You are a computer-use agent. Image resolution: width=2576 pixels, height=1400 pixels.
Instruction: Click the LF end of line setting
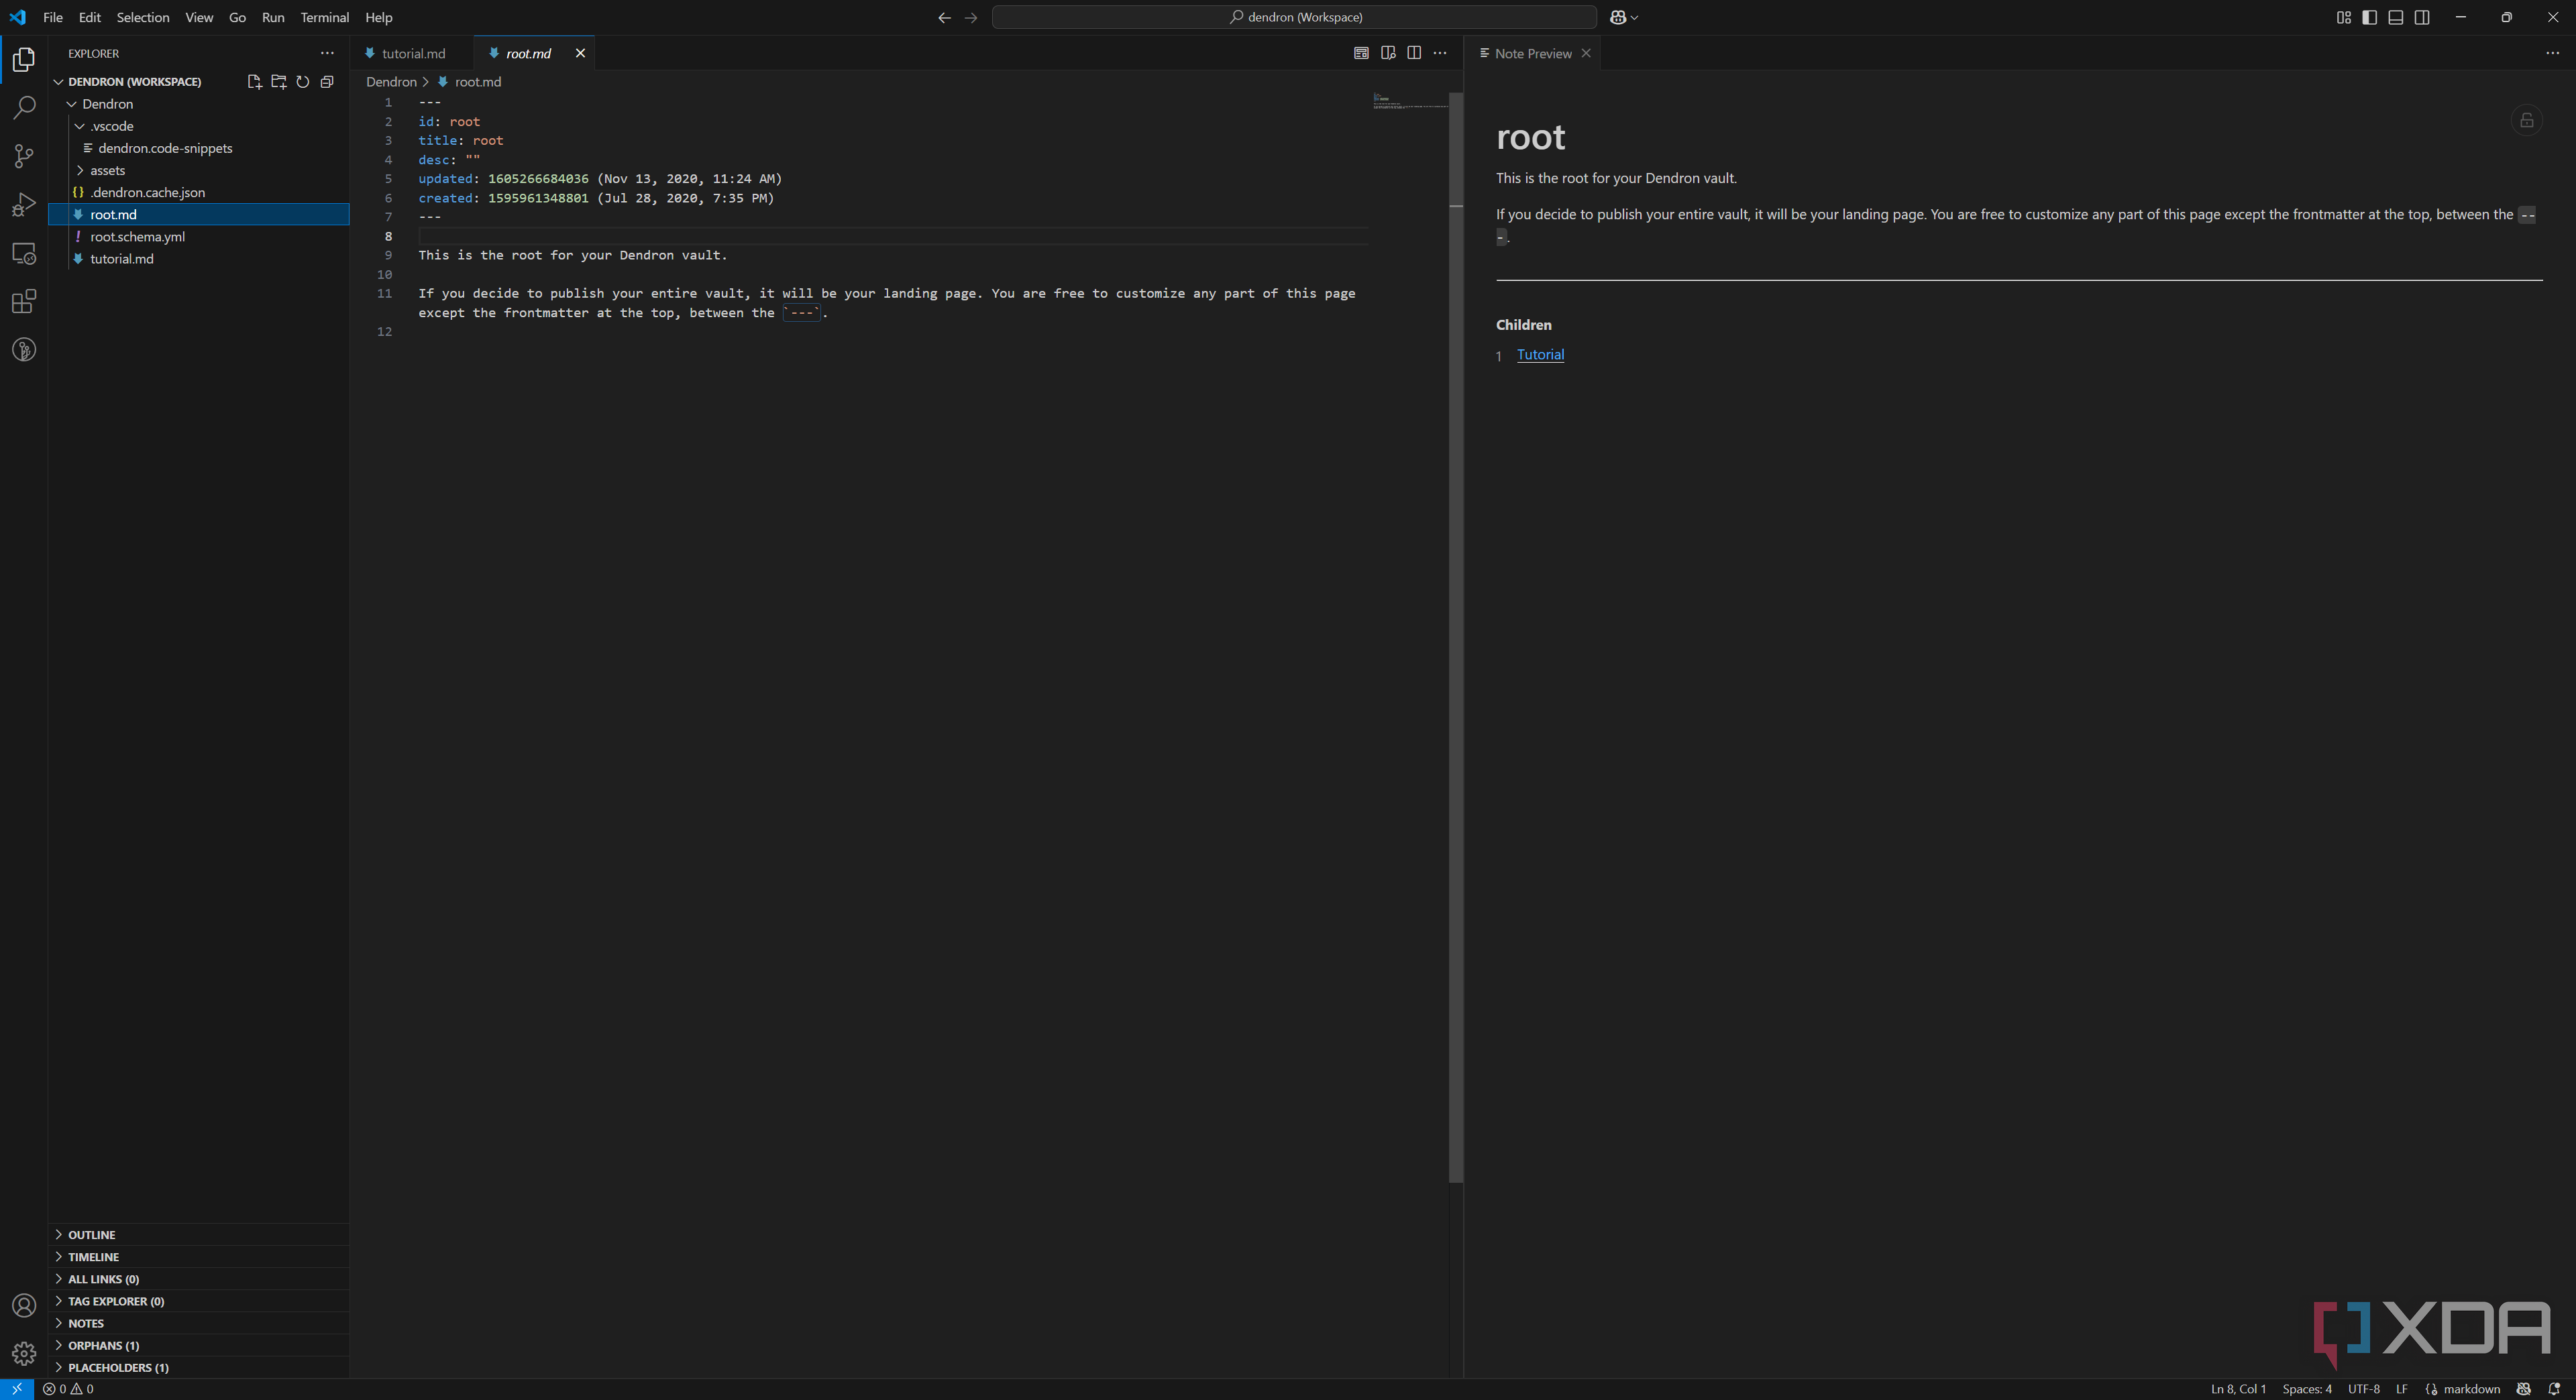(x=2401, y=1389)
